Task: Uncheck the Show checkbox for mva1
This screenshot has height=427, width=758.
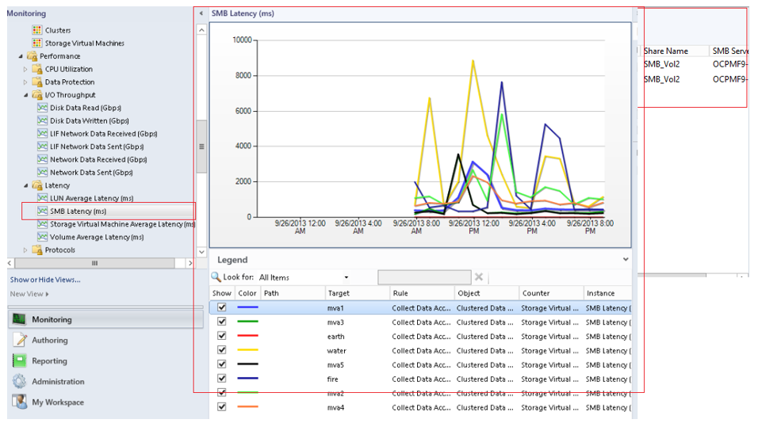Action: (222, 307)
